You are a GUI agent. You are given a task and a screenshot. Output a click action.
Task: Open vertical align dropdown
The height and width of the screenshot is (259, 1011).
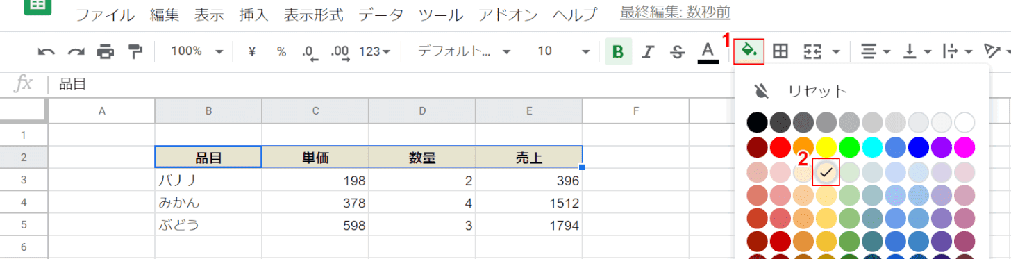[x=917, y=51]
